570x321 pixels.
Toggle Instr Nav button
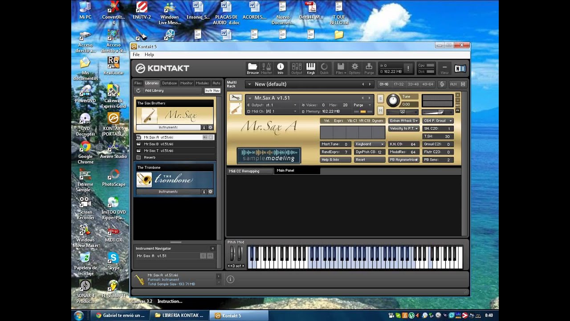click(212, 91)
